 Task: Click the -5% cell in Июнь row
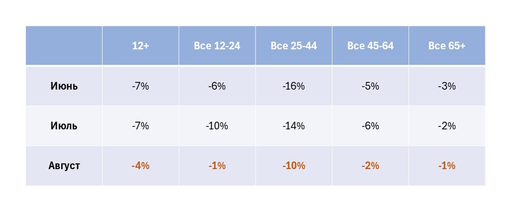[x=370, y=86]
